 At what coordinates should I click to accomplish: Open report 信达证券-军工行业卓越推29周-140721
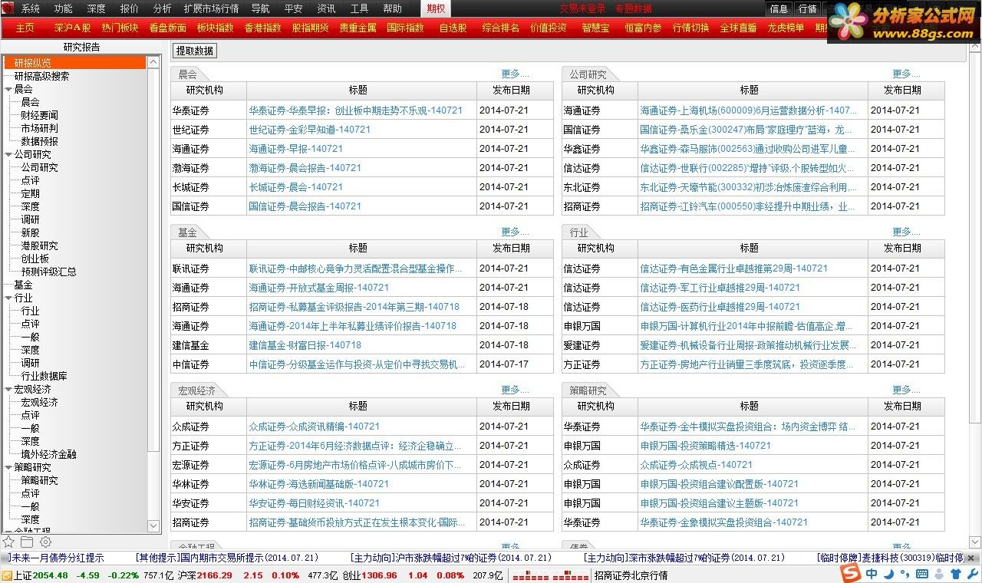[720, 288]
